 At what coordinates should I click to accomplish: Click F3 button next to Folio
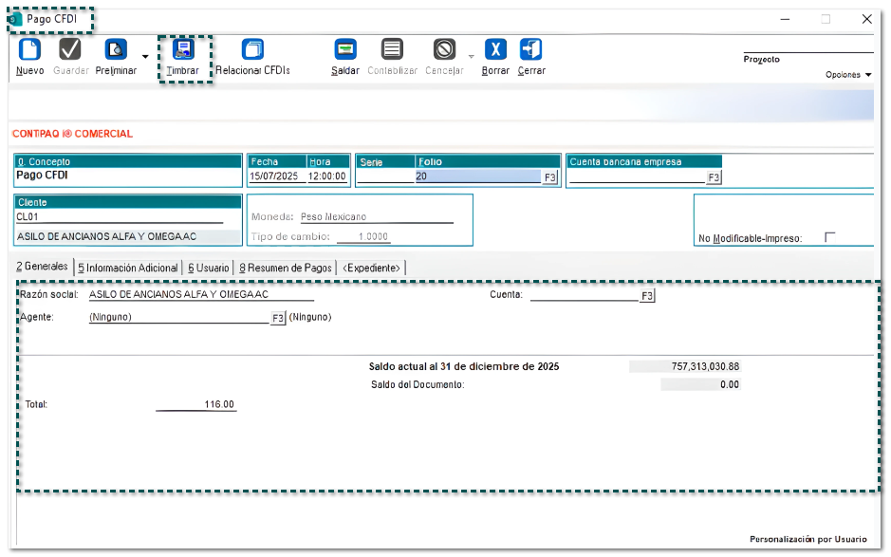[550, 177]
